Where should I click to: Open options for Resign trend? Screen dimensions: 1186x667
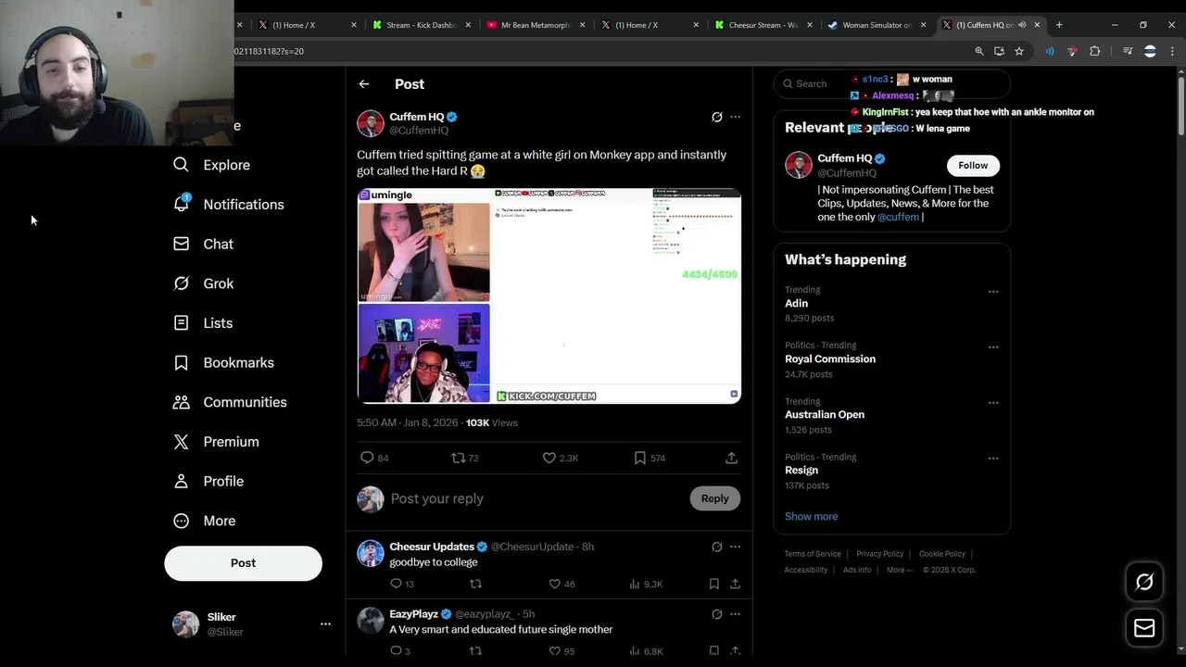click(x=993, y=459)
